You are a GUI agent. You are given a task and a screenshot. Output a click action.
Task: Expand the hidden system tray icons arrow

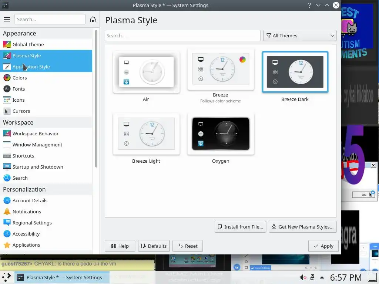click(x=322, y=277)
